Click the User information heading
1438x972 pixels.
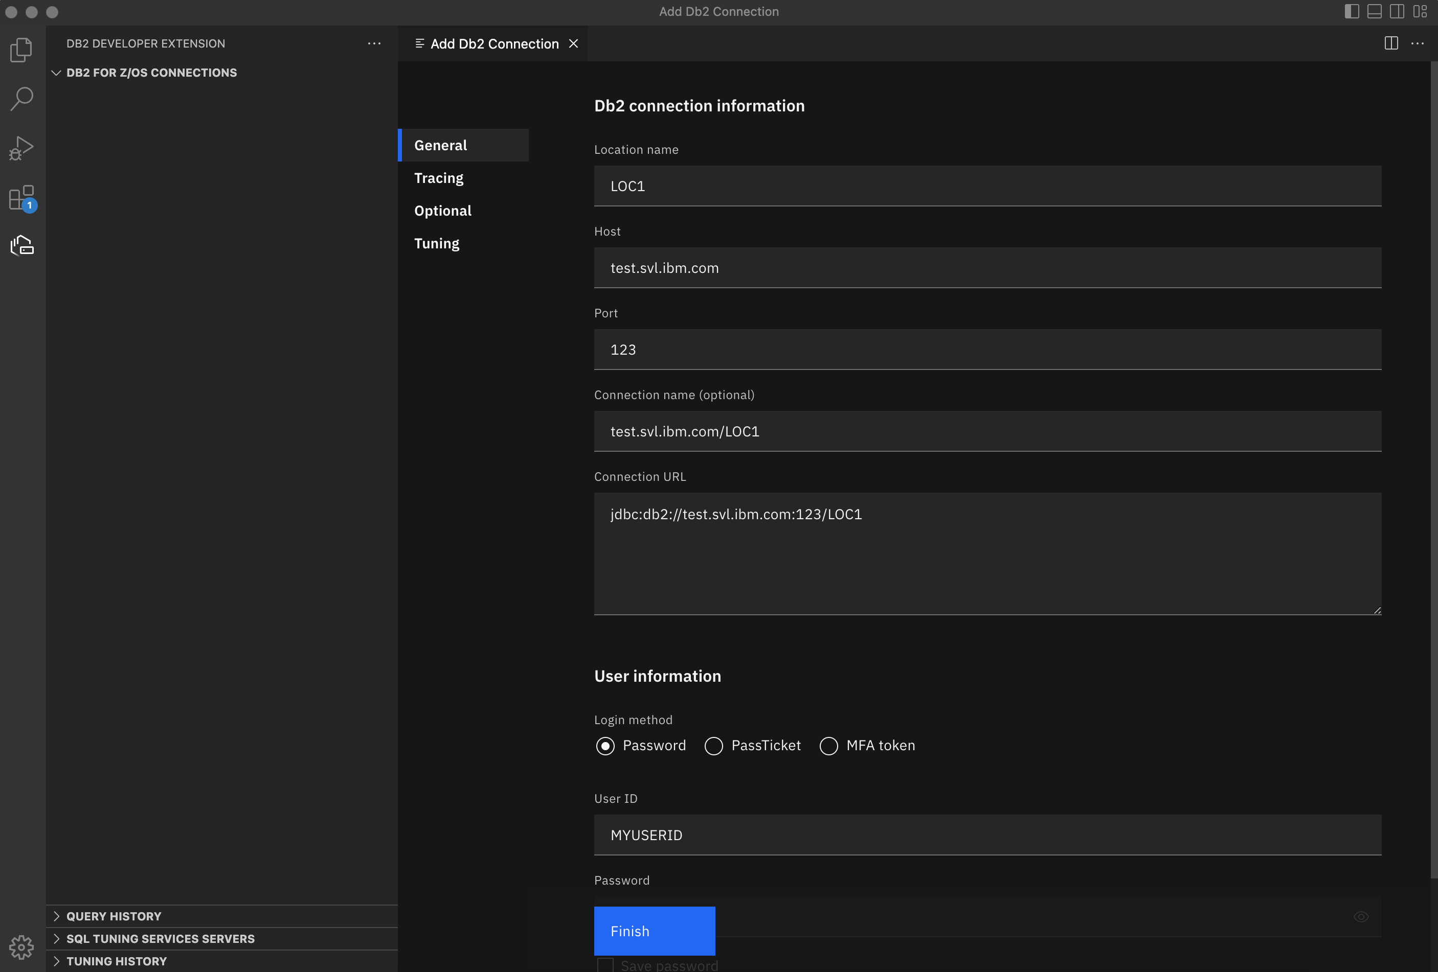point(658,676)
